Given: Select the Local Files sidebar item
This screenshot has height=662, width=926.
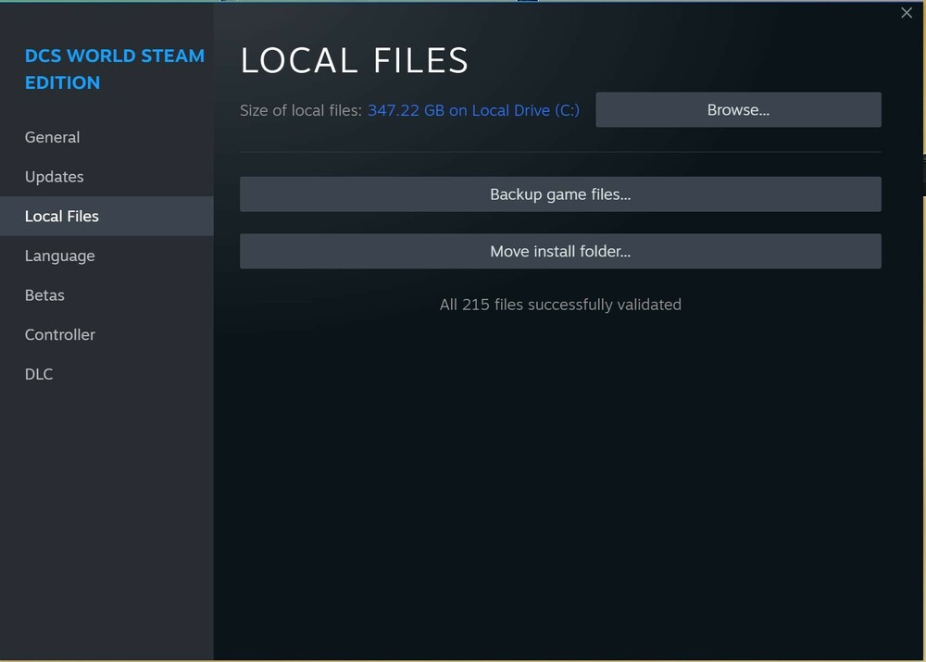Looking at the screenshot, I should pos(62,217).
